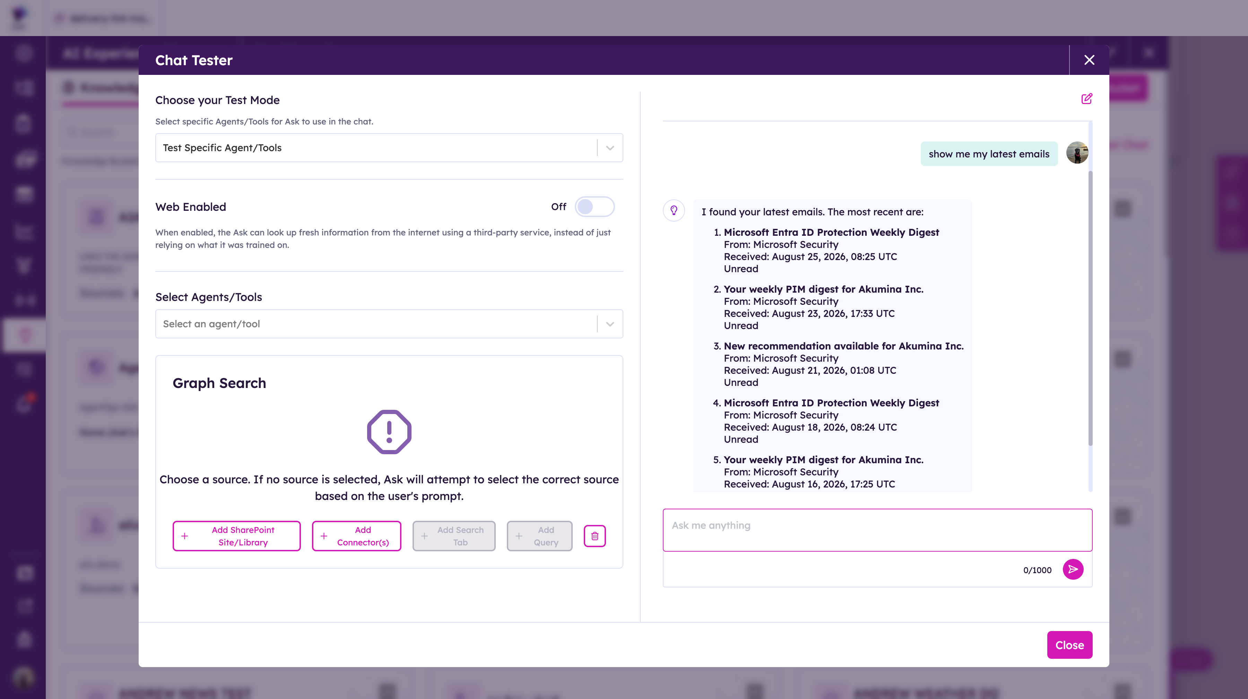Click the user avatar beside the chat message
Viewport: 1248px width, 699px height.
click(1077, 153)
